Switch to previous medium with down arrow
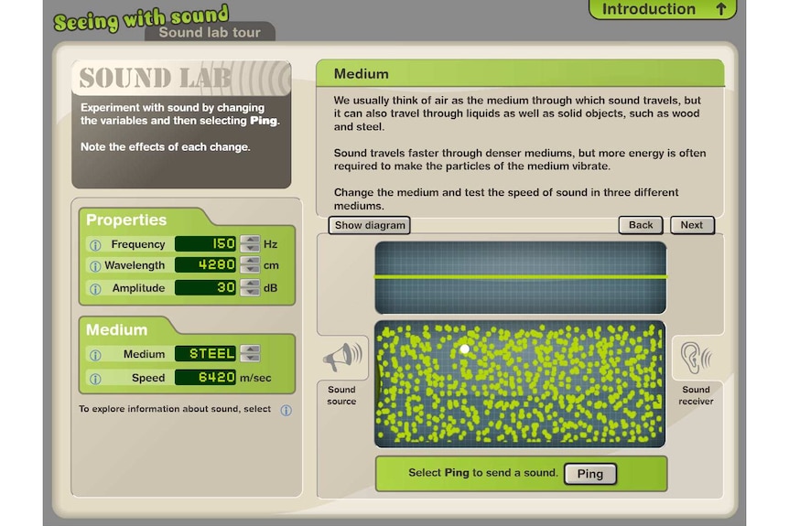This screenshot has width=789, height=526. click(x=250, y=358)
